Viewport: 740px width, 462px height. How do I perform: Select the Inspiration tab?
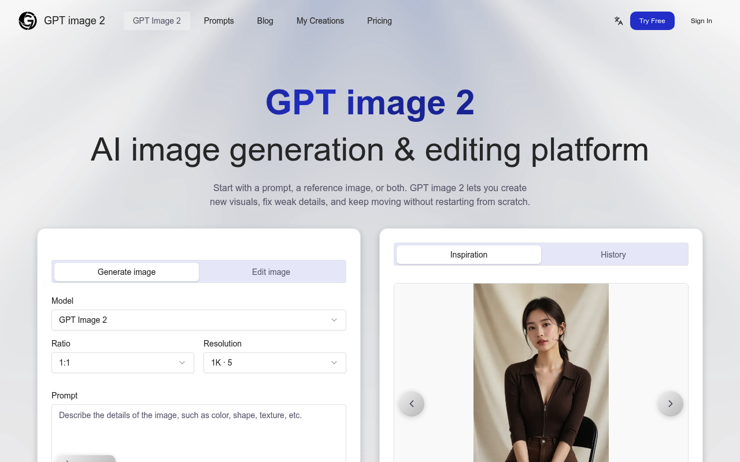click(x=469, y=255)
